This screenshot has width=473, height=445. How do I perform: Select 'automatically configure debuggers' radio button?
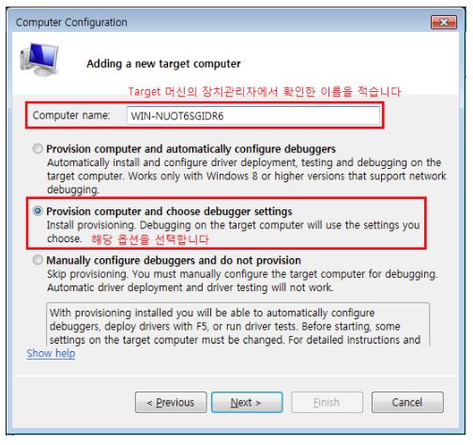pos(38,148)
